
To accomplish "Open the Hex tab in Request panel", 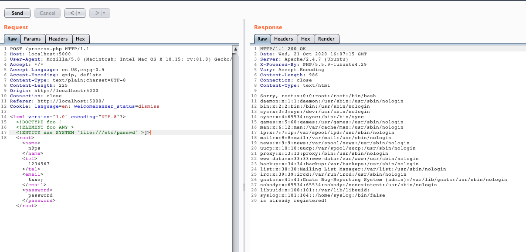I will coord(80,39).
